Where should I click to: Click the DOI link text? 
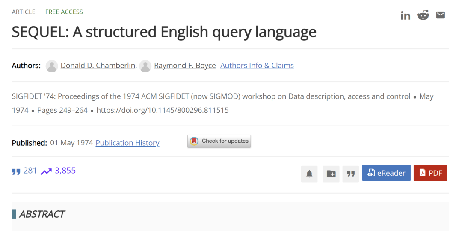point(163,110)
